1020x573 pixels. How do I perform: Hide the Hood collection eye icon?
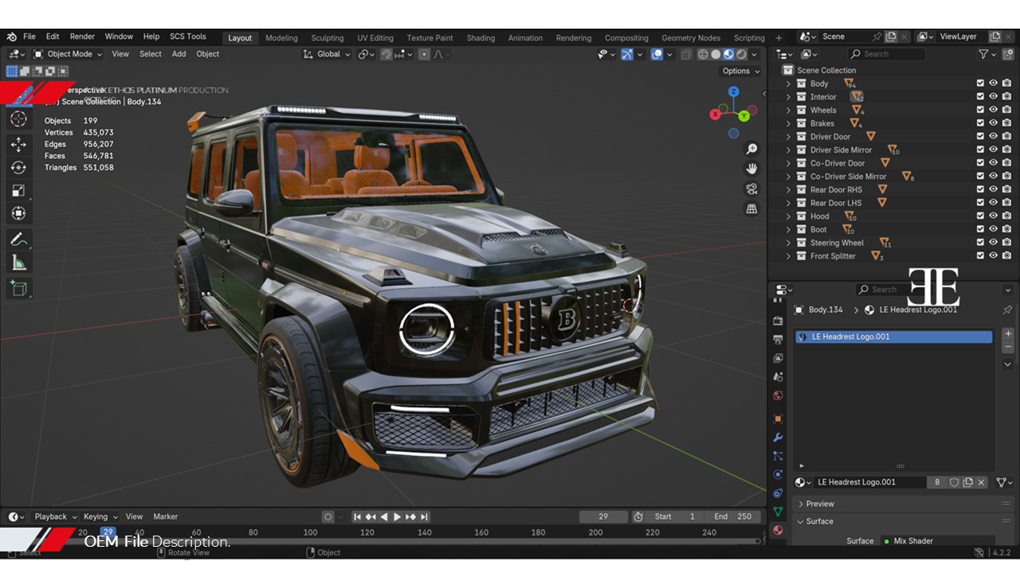pyautogui.click(x=994, y=216)
